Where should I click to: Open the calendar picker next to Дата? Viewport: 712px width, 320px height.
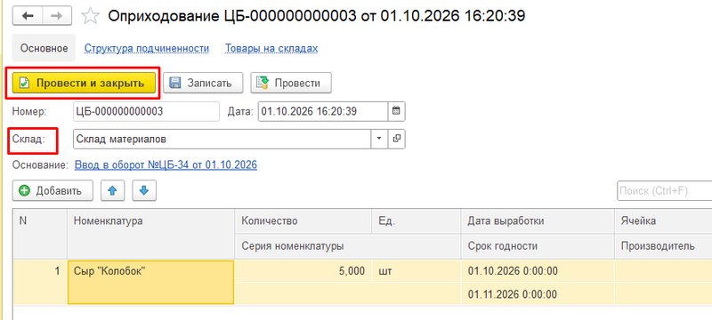click(396, 111)
